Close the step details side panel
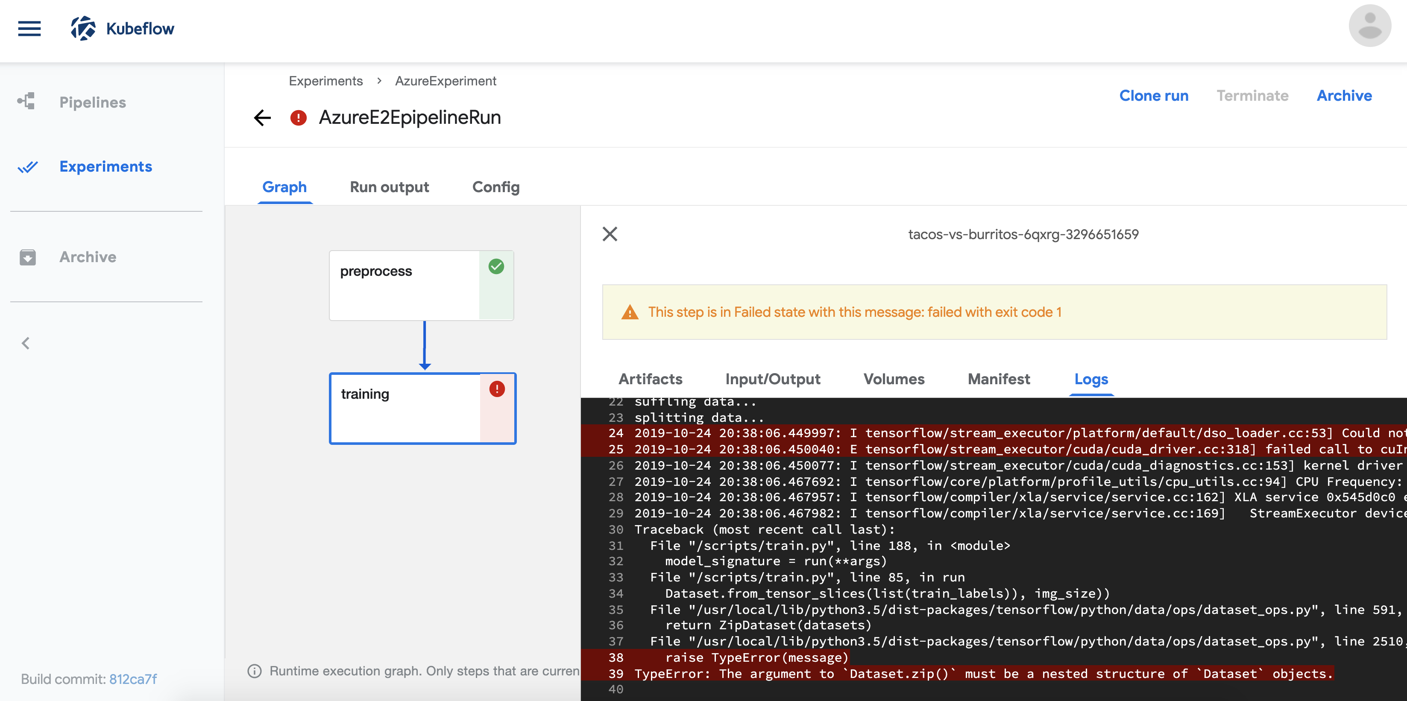 pyautogui.click(x=610, y=234)
